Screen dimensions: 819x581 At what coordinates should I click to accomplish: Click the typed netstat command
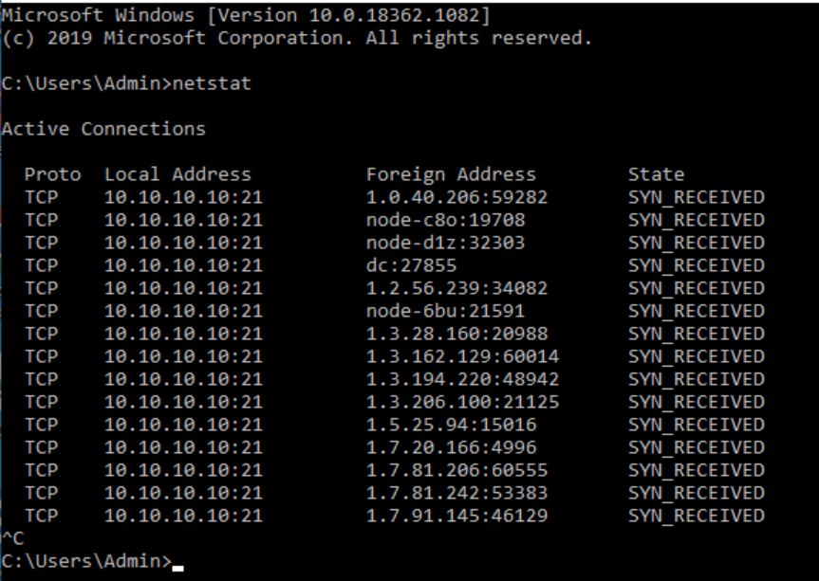[210, 83]
